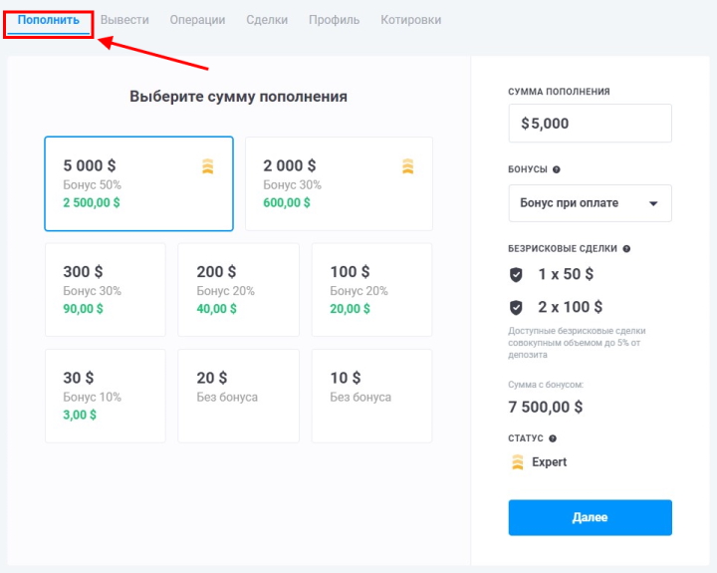Click the shield icon beside 1 x 50 $
The image size is (717, 573).
pyautogui.click(x=516, y=274)
